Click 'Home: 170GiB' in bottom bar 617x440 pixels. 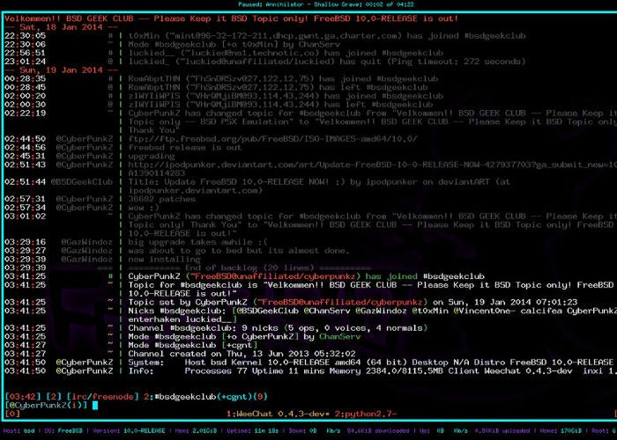click(x=562, y=431)
